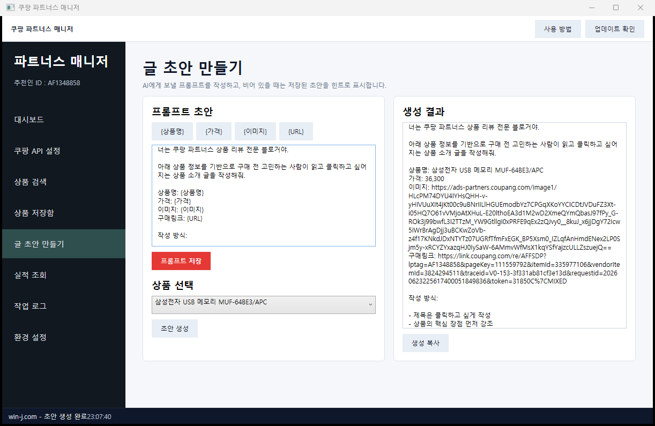Click 이미지: {이미지} line in prompt
This screenshot has width=655, height=426.
click(x=181, y=210)
